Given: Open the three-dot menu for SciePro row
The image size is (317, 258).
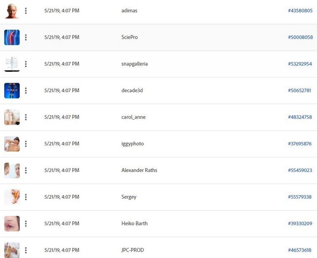Looking at the screenshot, I should tap(26, 37).
